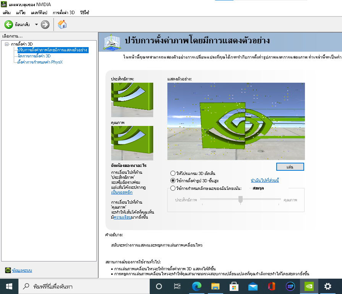The image size is (342, 294).
Task: Click the นำฉันไปที่ส่วนนี้ link
Action: coord(265,180)
